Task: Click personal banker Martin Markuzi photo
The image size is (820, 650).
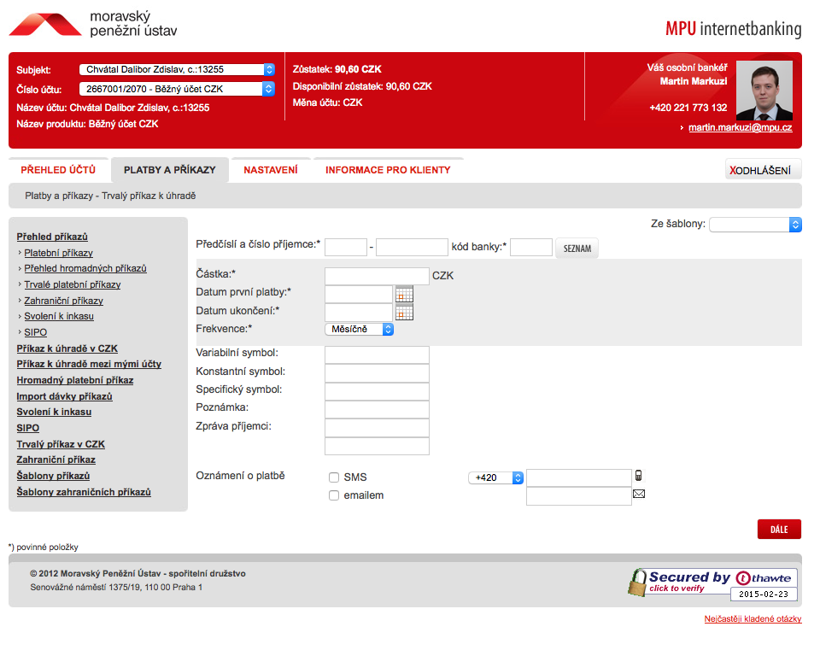Action: click(x=764, y=91)
